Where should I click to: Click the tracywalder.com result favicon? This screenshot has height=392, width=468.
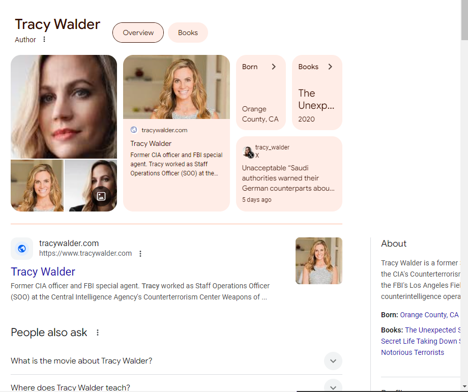[22, 249]
